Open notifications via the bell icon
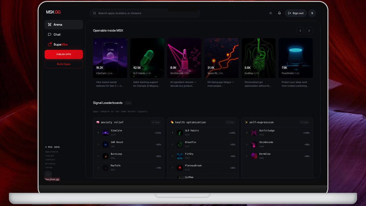 point(279,13)
